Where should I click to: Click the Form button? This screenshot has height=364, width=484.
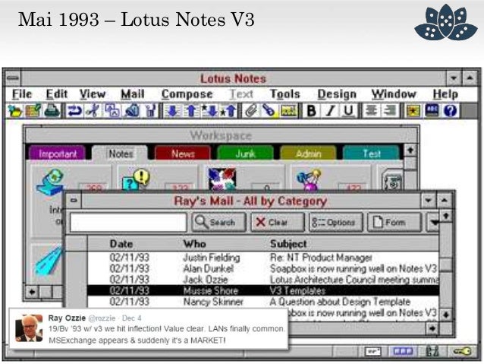(x=394, y=222)
